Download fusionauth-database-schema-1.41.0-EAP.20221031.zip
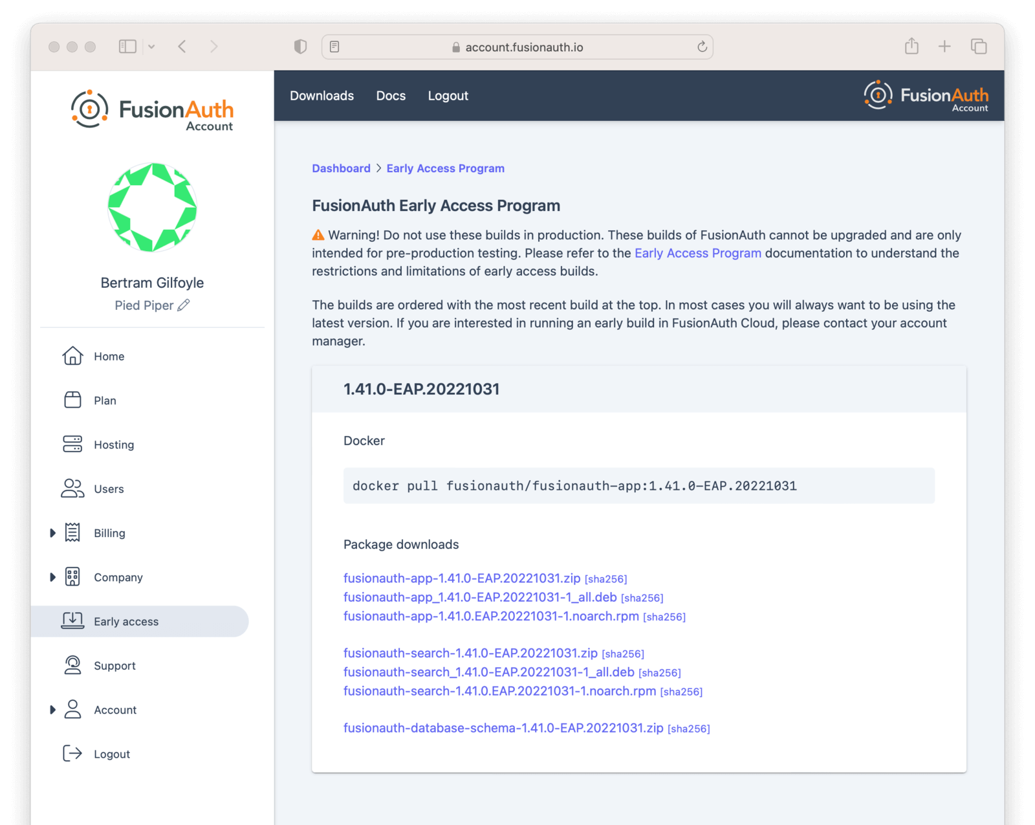1035x825 pixels. (503, 728)
